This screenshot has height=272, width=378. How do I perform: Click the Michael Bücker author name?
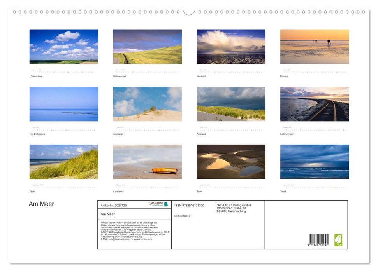pos(182,216)
